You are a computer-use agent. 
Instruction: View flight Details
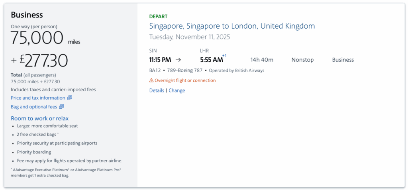pyautogui.click(x=157, y=90)
